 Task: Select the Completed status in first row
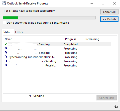pyautogui.click(x=71, y=44)
